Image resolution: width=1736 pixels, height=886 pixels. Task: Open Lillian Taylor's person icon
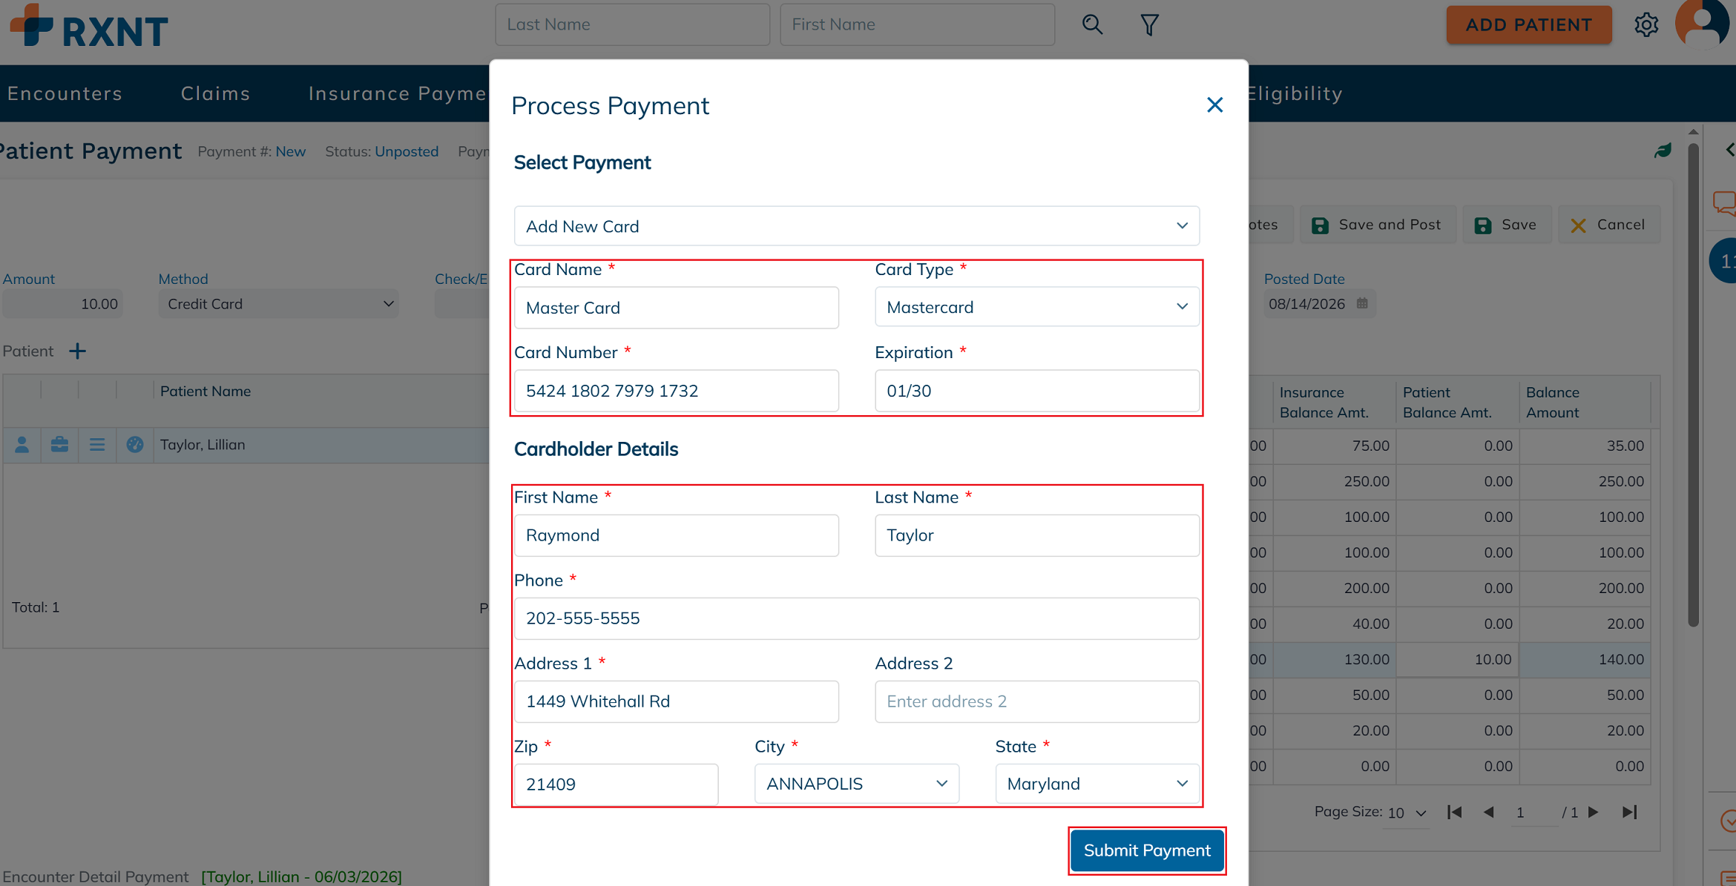(22, 444)
